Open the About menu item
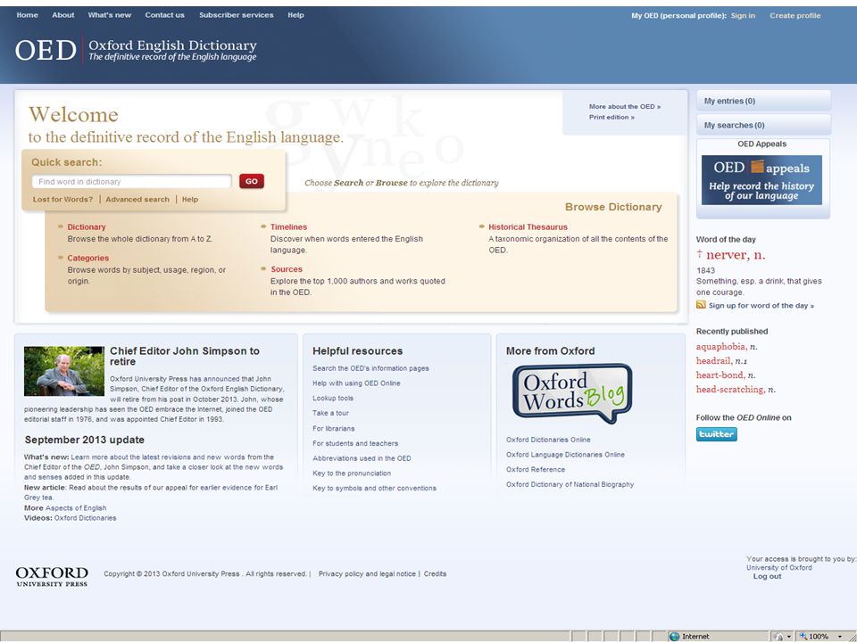Image resolution: width=857 pixels, height=642 pixels. 62,15
